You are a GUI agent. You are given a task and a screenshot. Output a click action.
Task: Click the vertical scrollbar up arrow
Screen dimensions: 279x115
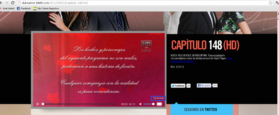pos(278,13)
